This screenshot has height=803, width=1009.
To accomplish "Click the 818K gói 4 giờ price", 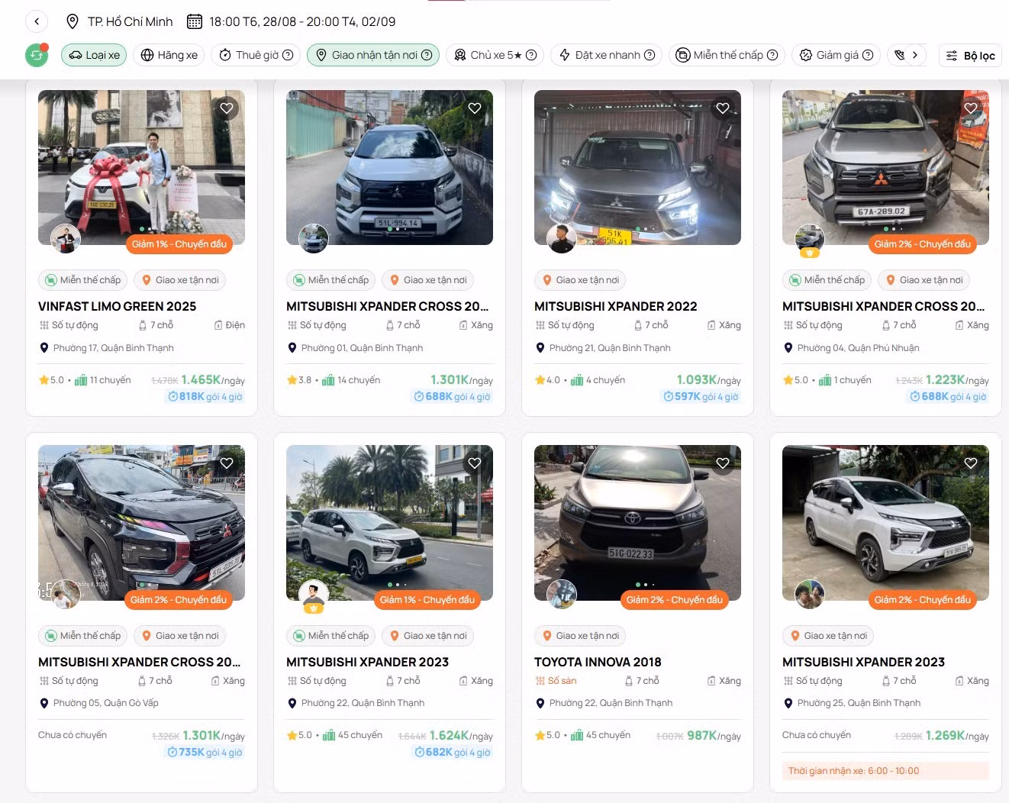I will (205, 396).
